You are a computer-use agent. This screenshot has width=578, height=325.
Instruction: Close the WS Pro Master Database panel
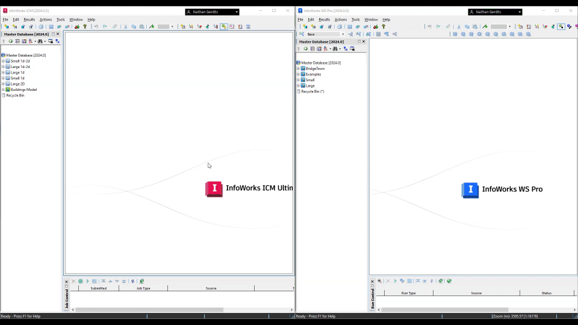coord(364,42)
